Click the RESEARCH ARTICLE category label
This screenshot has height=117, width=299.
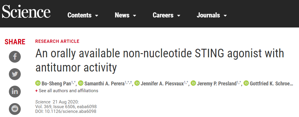coord(57,41)
